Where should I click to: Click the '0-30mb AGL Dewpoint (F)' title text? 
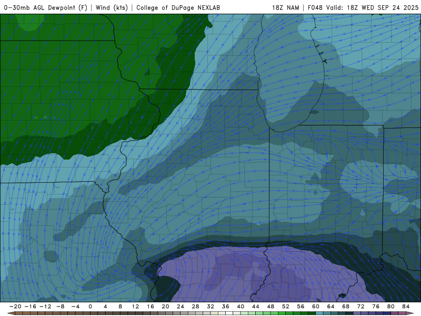coord(46,8)
